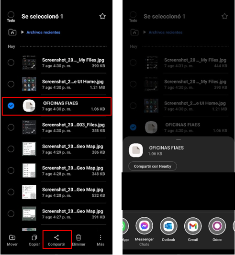Open the Archivos recientes breadcrumb
The image size is (235, 255).
tap(44, 32)
